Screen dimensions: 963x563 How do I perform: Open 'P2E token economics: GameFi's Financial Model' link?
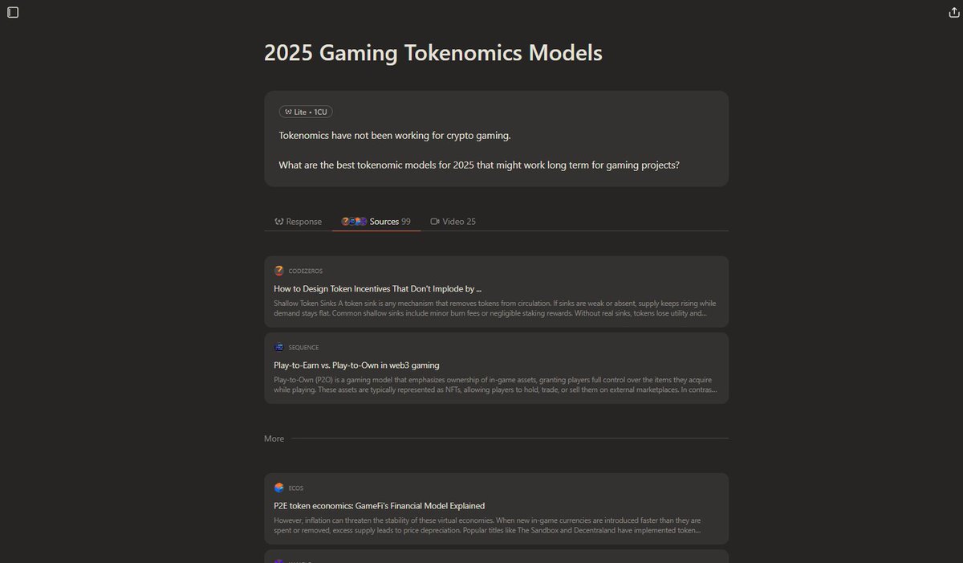379,506
